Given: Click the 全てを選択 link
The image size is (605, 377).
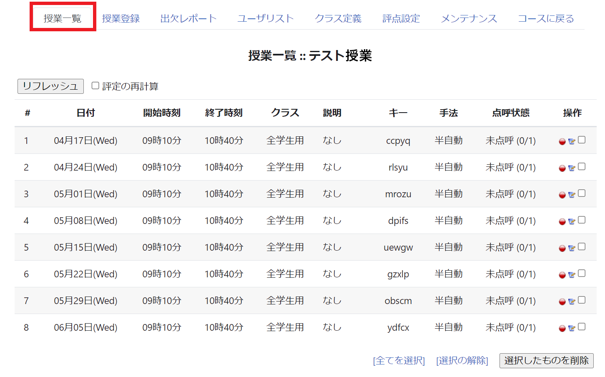Looking at the screenshot, I should click(399, 361).
